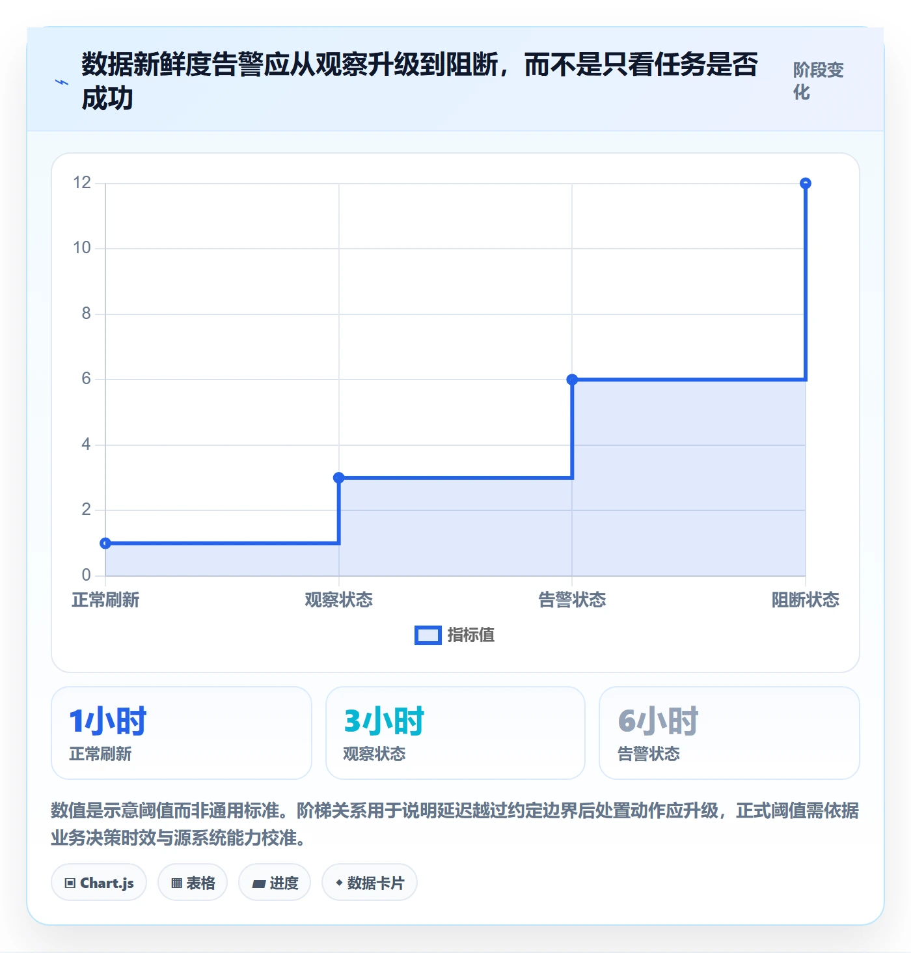The width and height of the screenshot is (911, 953).
Task: Open the 3小时 观察状态 data card
Action: (x=455, y=733)
